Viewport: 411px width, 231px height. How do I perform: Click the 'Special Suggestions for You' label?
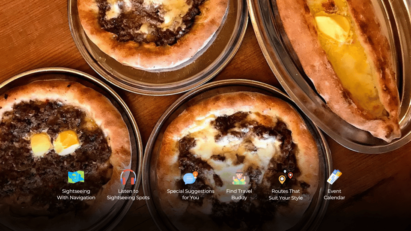191,194
